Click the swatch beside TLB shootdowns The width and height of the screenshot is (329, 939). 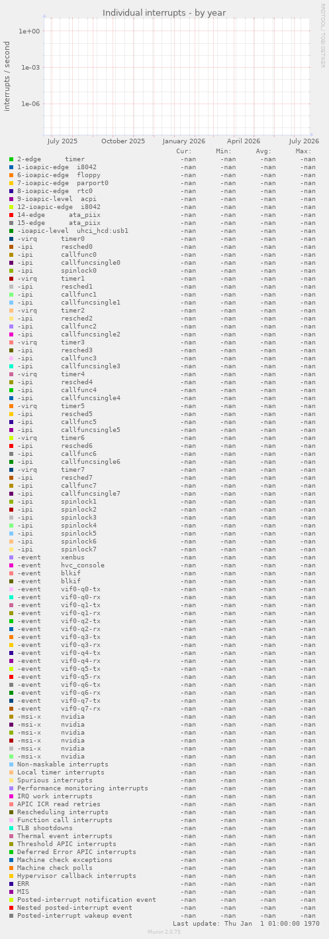coord(11,828)
